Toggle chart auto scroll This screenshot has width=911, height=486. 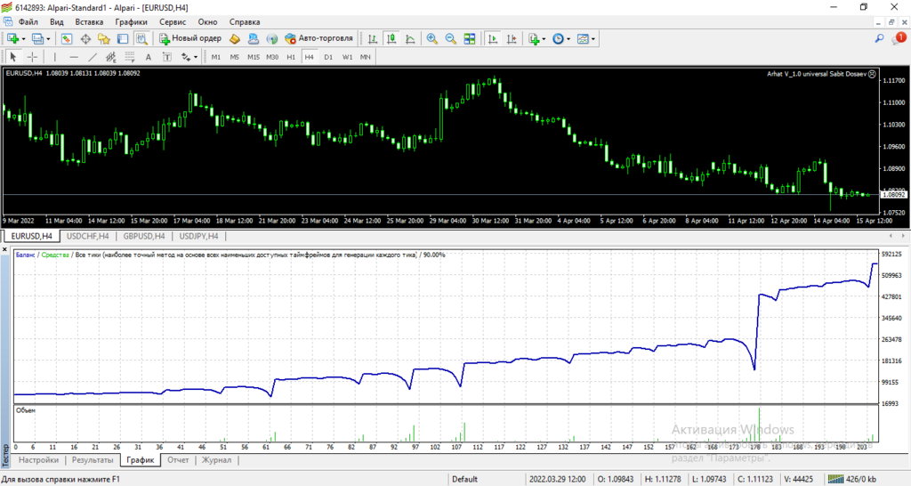[493, 39]
